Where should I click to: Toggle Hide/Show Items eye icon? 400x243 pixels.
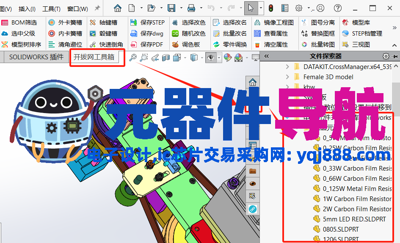pos(211,58)
